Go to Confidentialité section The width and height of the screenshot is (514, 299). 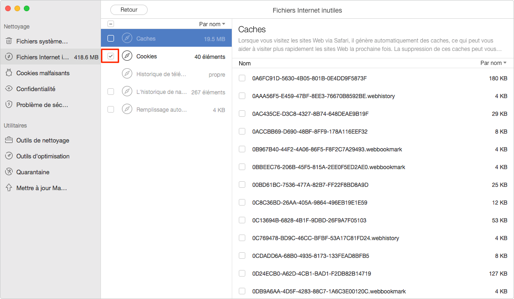[50, 88]
